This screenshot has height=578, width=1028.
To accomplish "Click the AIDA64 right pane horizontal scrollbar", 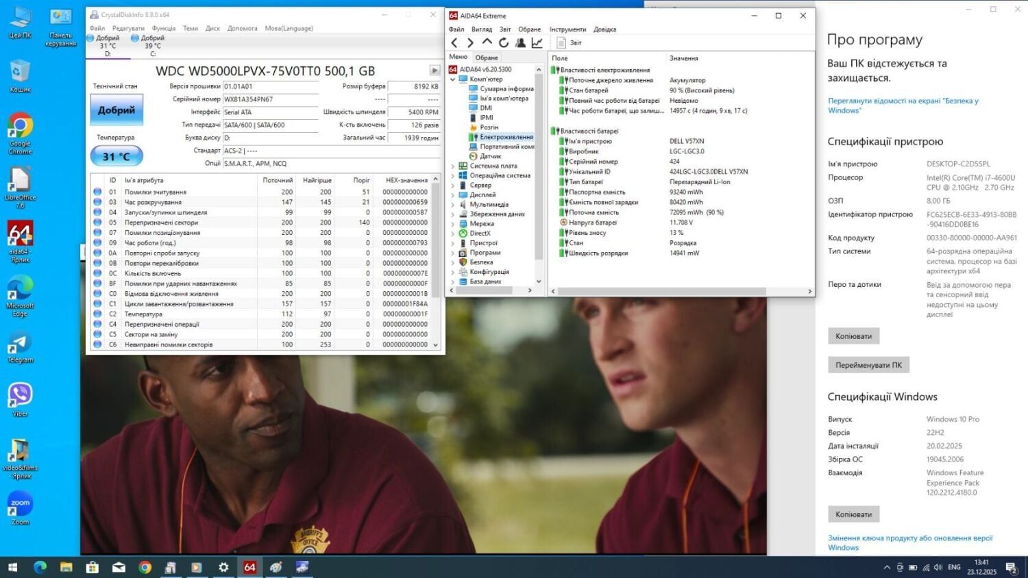I will (661, 291).
